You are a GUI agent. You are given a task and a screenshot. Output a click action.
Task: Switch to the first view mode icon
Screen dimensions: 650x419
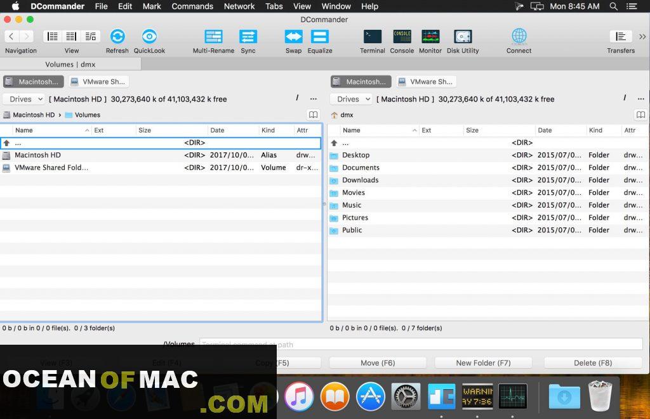(53, 36)
